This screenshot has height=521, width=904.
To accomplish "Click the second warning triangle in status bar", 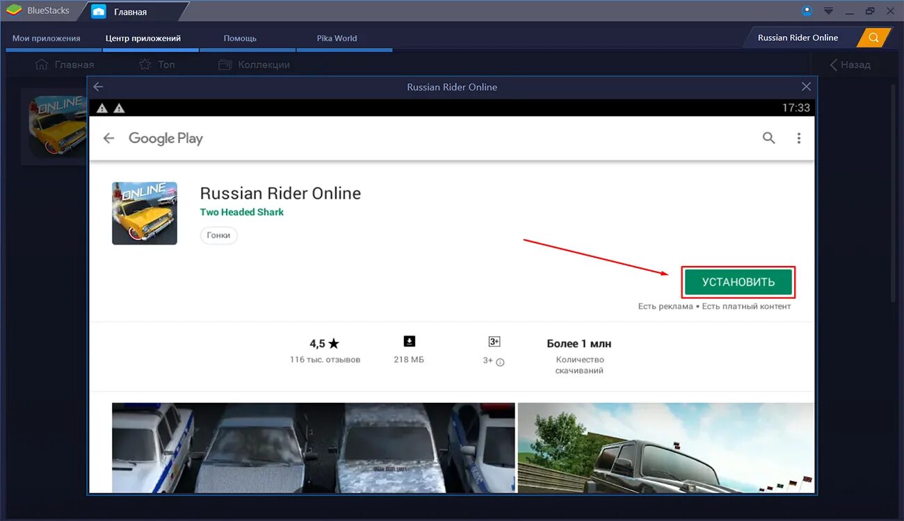I will 119,108.
